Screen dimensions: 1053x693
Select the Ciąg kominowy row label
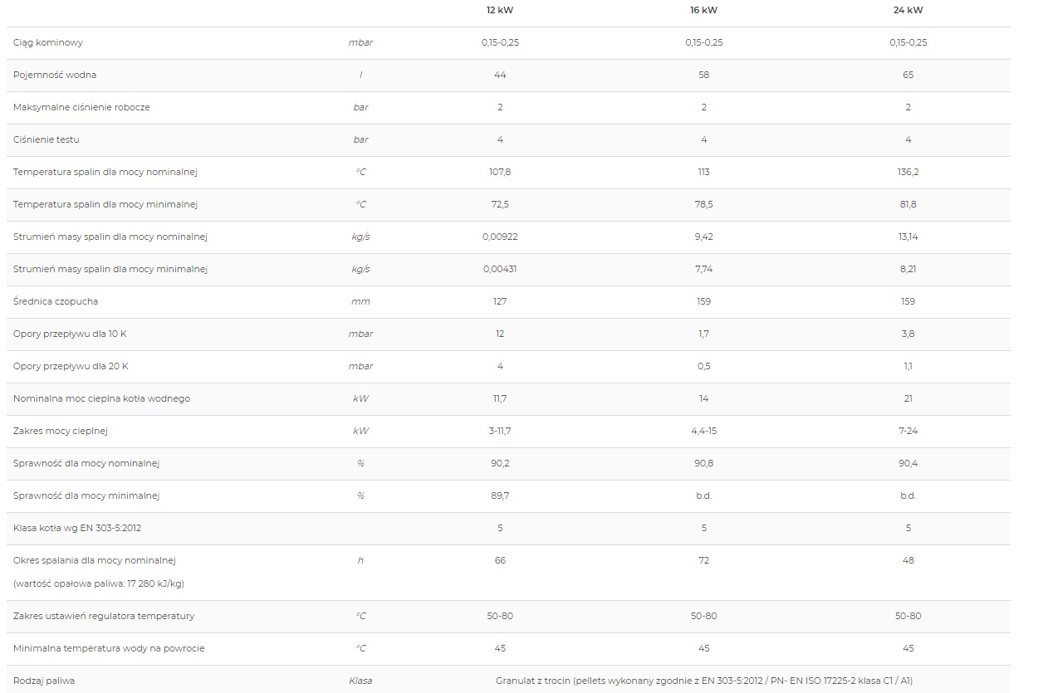pos(47,42)
